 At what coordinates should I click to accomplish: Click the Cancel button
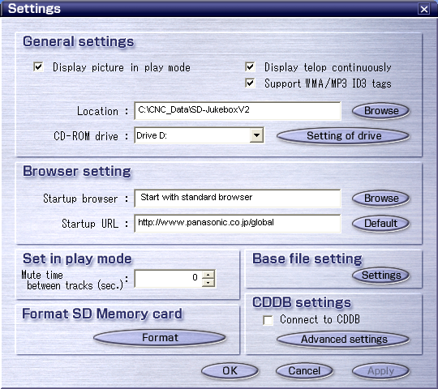[304, 371]
